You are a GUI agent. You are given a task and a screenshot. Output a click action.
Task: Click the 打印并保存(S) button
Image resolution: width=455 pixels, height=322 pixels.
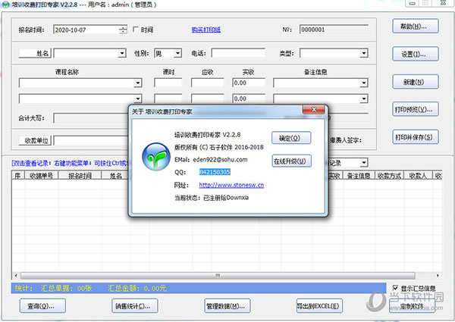coord(416,137)
